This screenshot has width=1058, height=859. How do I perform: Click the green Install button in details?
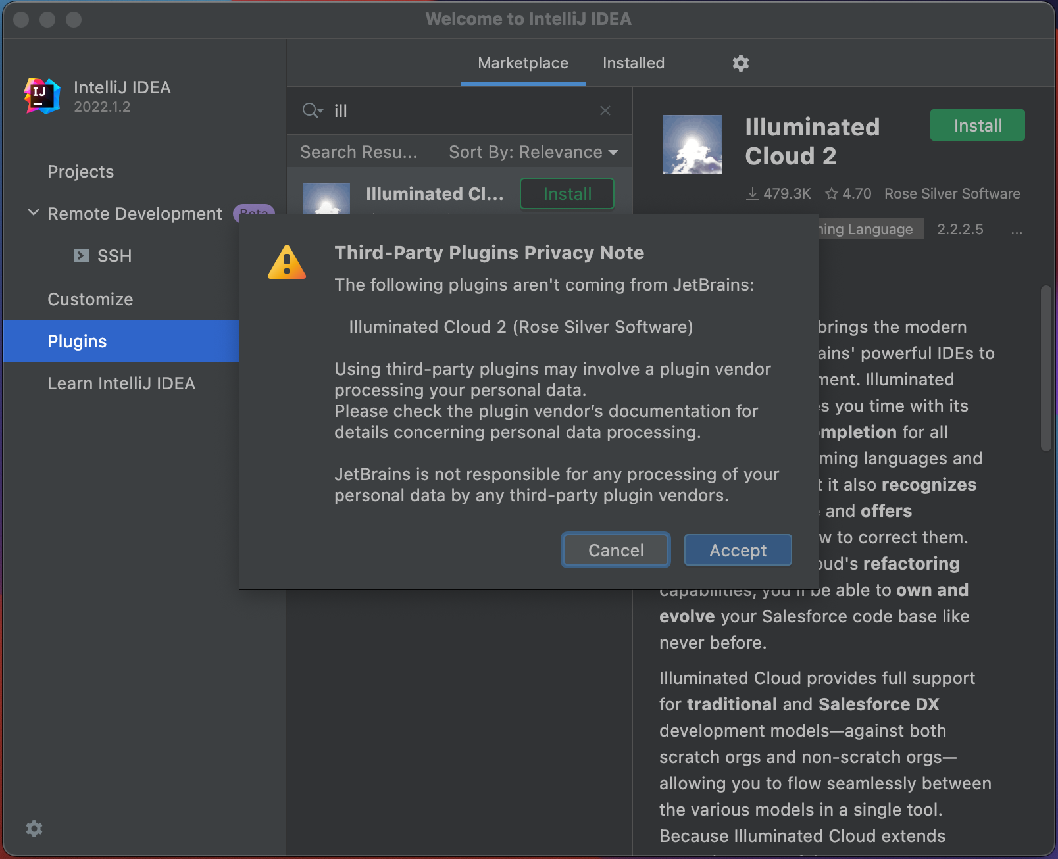pos(978,125)
